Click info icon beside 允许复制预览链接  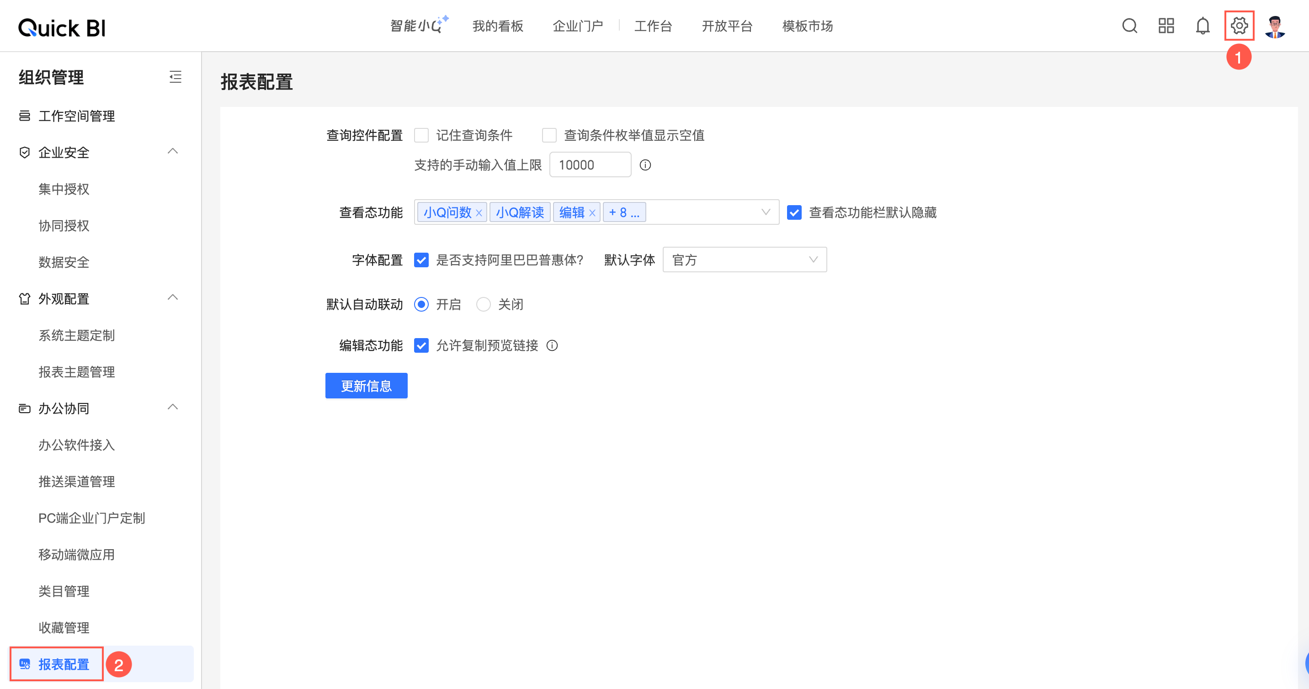(552, 346)
